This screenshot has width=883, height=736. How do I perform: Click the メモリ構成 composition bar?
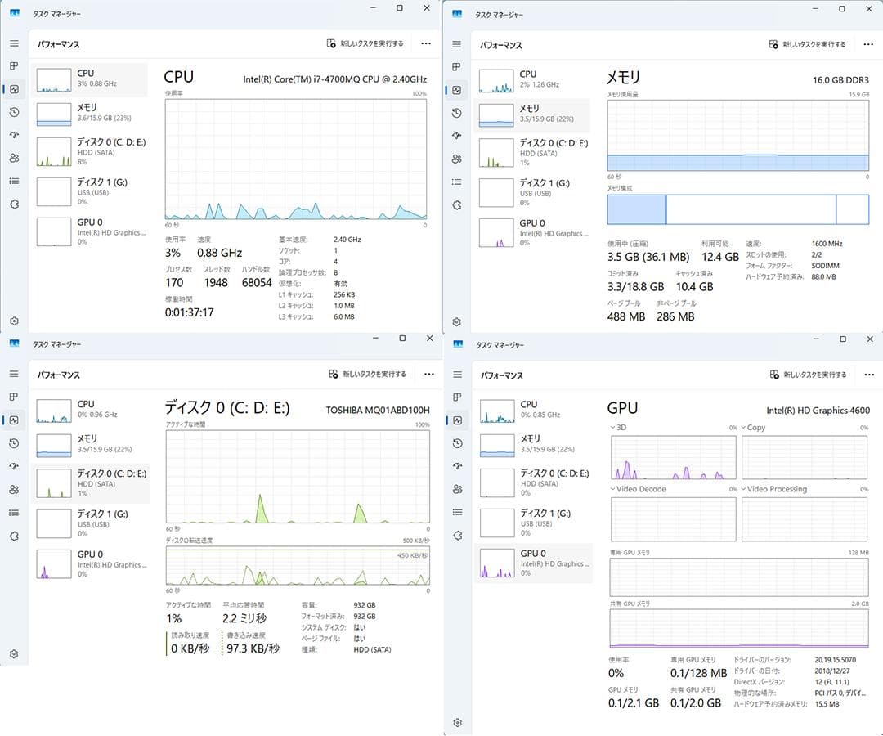click(x=737, y=209)
